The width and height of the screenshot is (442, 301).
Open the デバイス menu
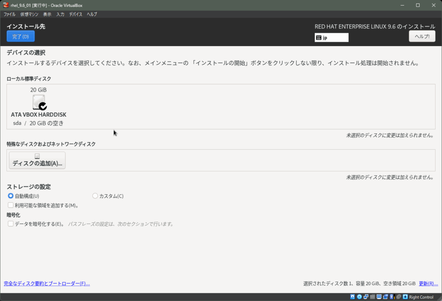[76, 14]
